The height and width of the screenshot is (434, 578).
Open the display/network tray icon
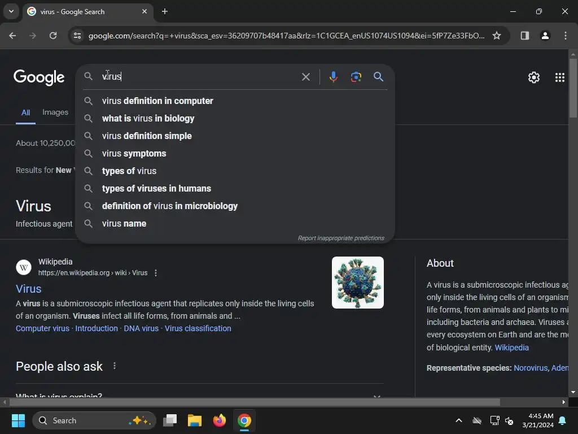click(x=494, y=420)
